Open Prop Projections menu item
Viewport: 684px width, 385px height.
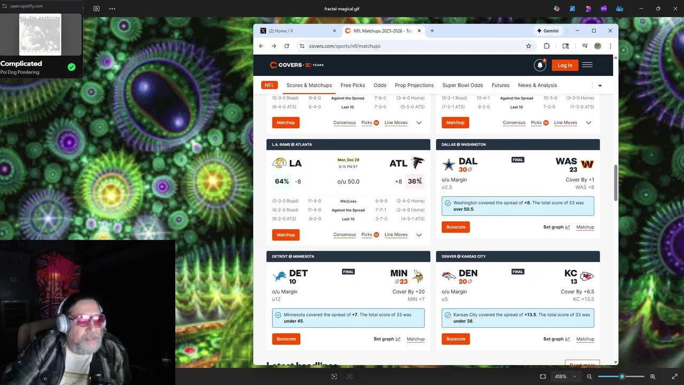click(414, 85)
